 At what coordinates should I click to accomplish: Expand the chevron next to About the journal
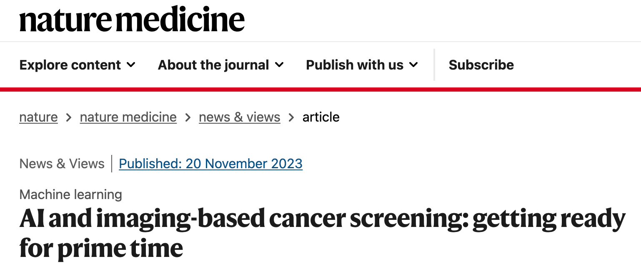click(279, 65)
